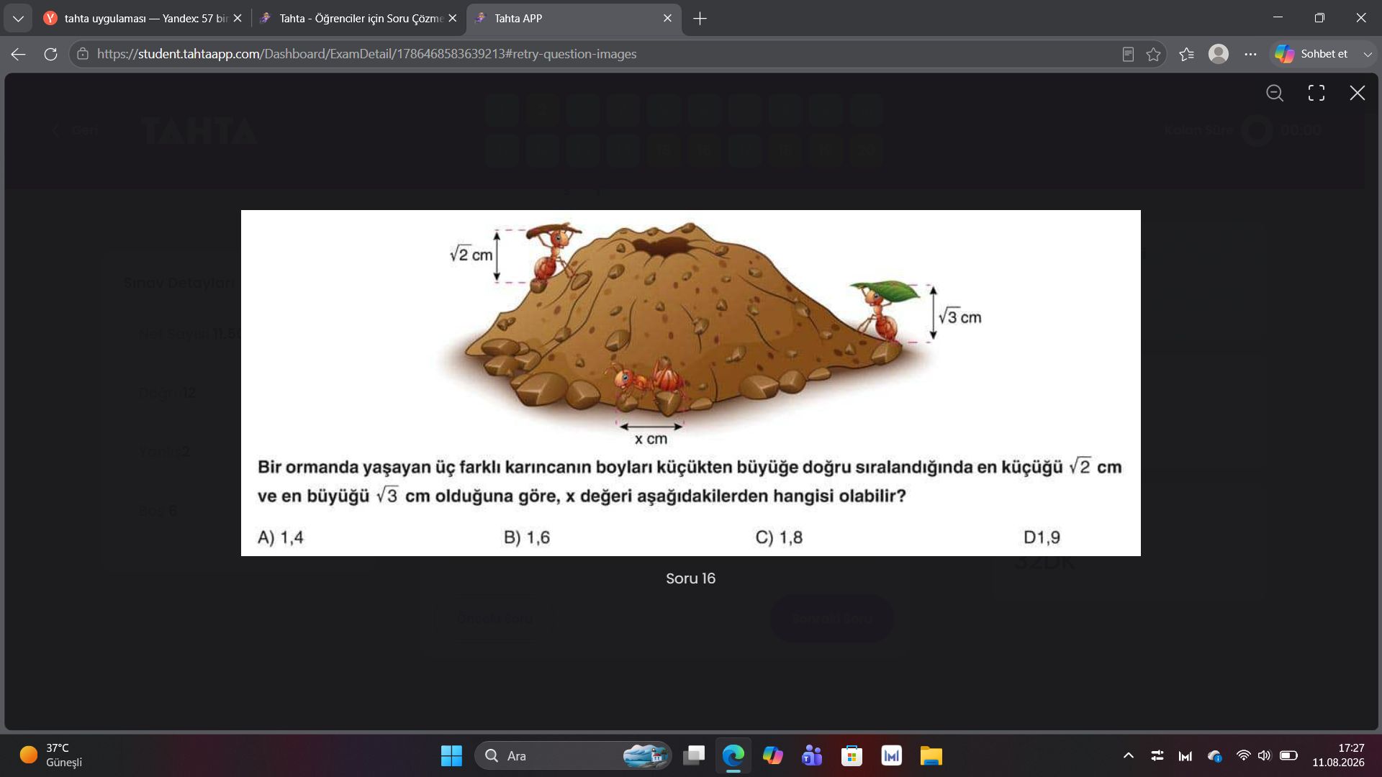Viewport: 1382px width, 777px height.
Task: Click answer option C) 1,8
Action: (779, 537)
